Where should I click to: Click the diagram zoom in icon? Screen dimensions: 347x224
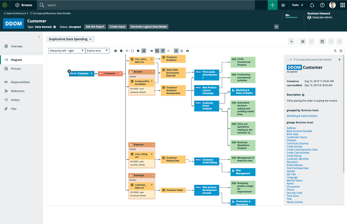(x=115, y=51)
